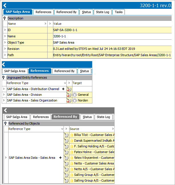Open State Log tab in Referenced By panel

coord(103,117)
